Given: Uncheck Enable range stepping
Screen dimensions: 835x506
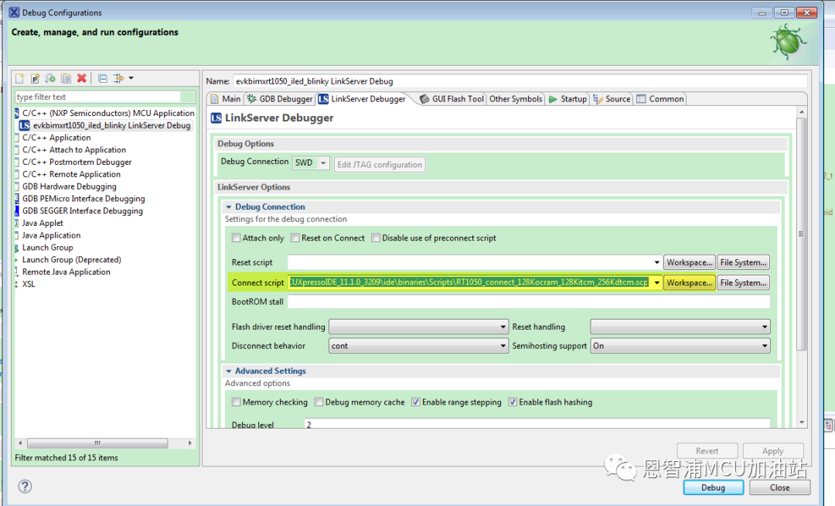Looking at the screenshot, I should pos(415,402).
